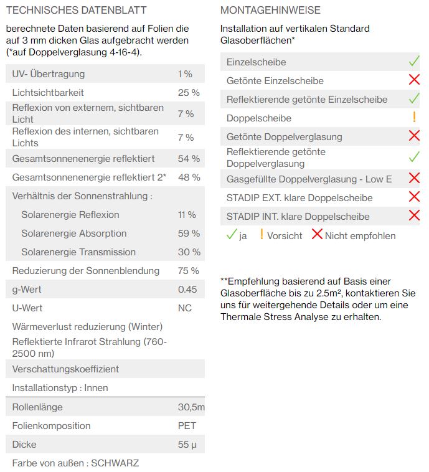Select the g-Wert value 0.45
The height and width of the screenshot is (472, 429).
click(187, 290)
